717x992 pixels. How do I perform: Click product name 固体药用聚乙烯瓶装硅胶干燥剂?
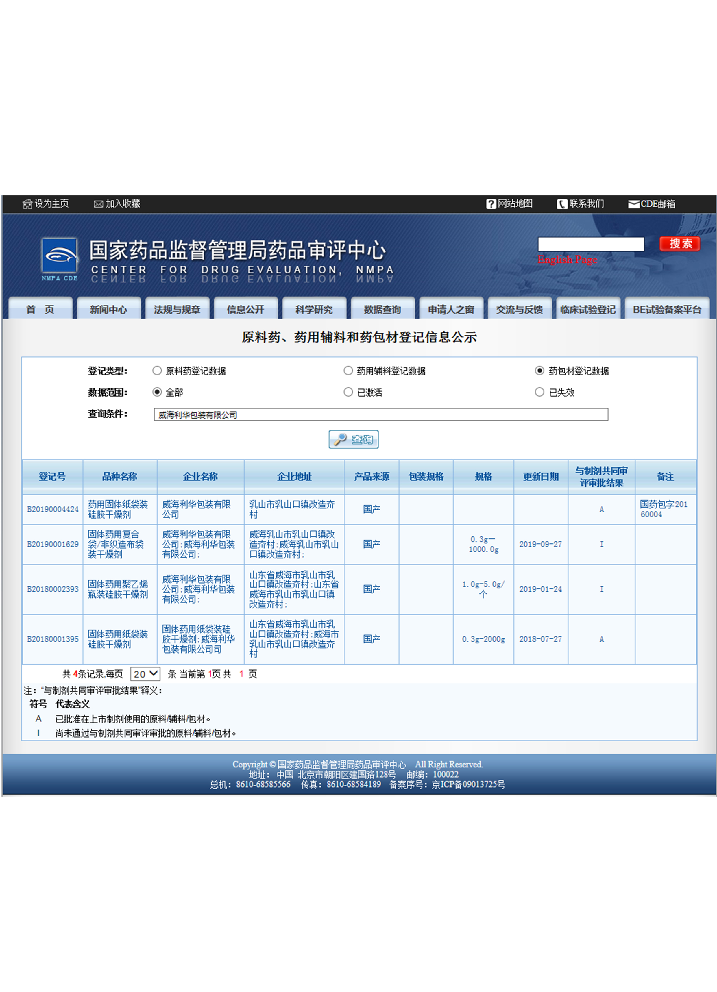(x=118, y=589)
